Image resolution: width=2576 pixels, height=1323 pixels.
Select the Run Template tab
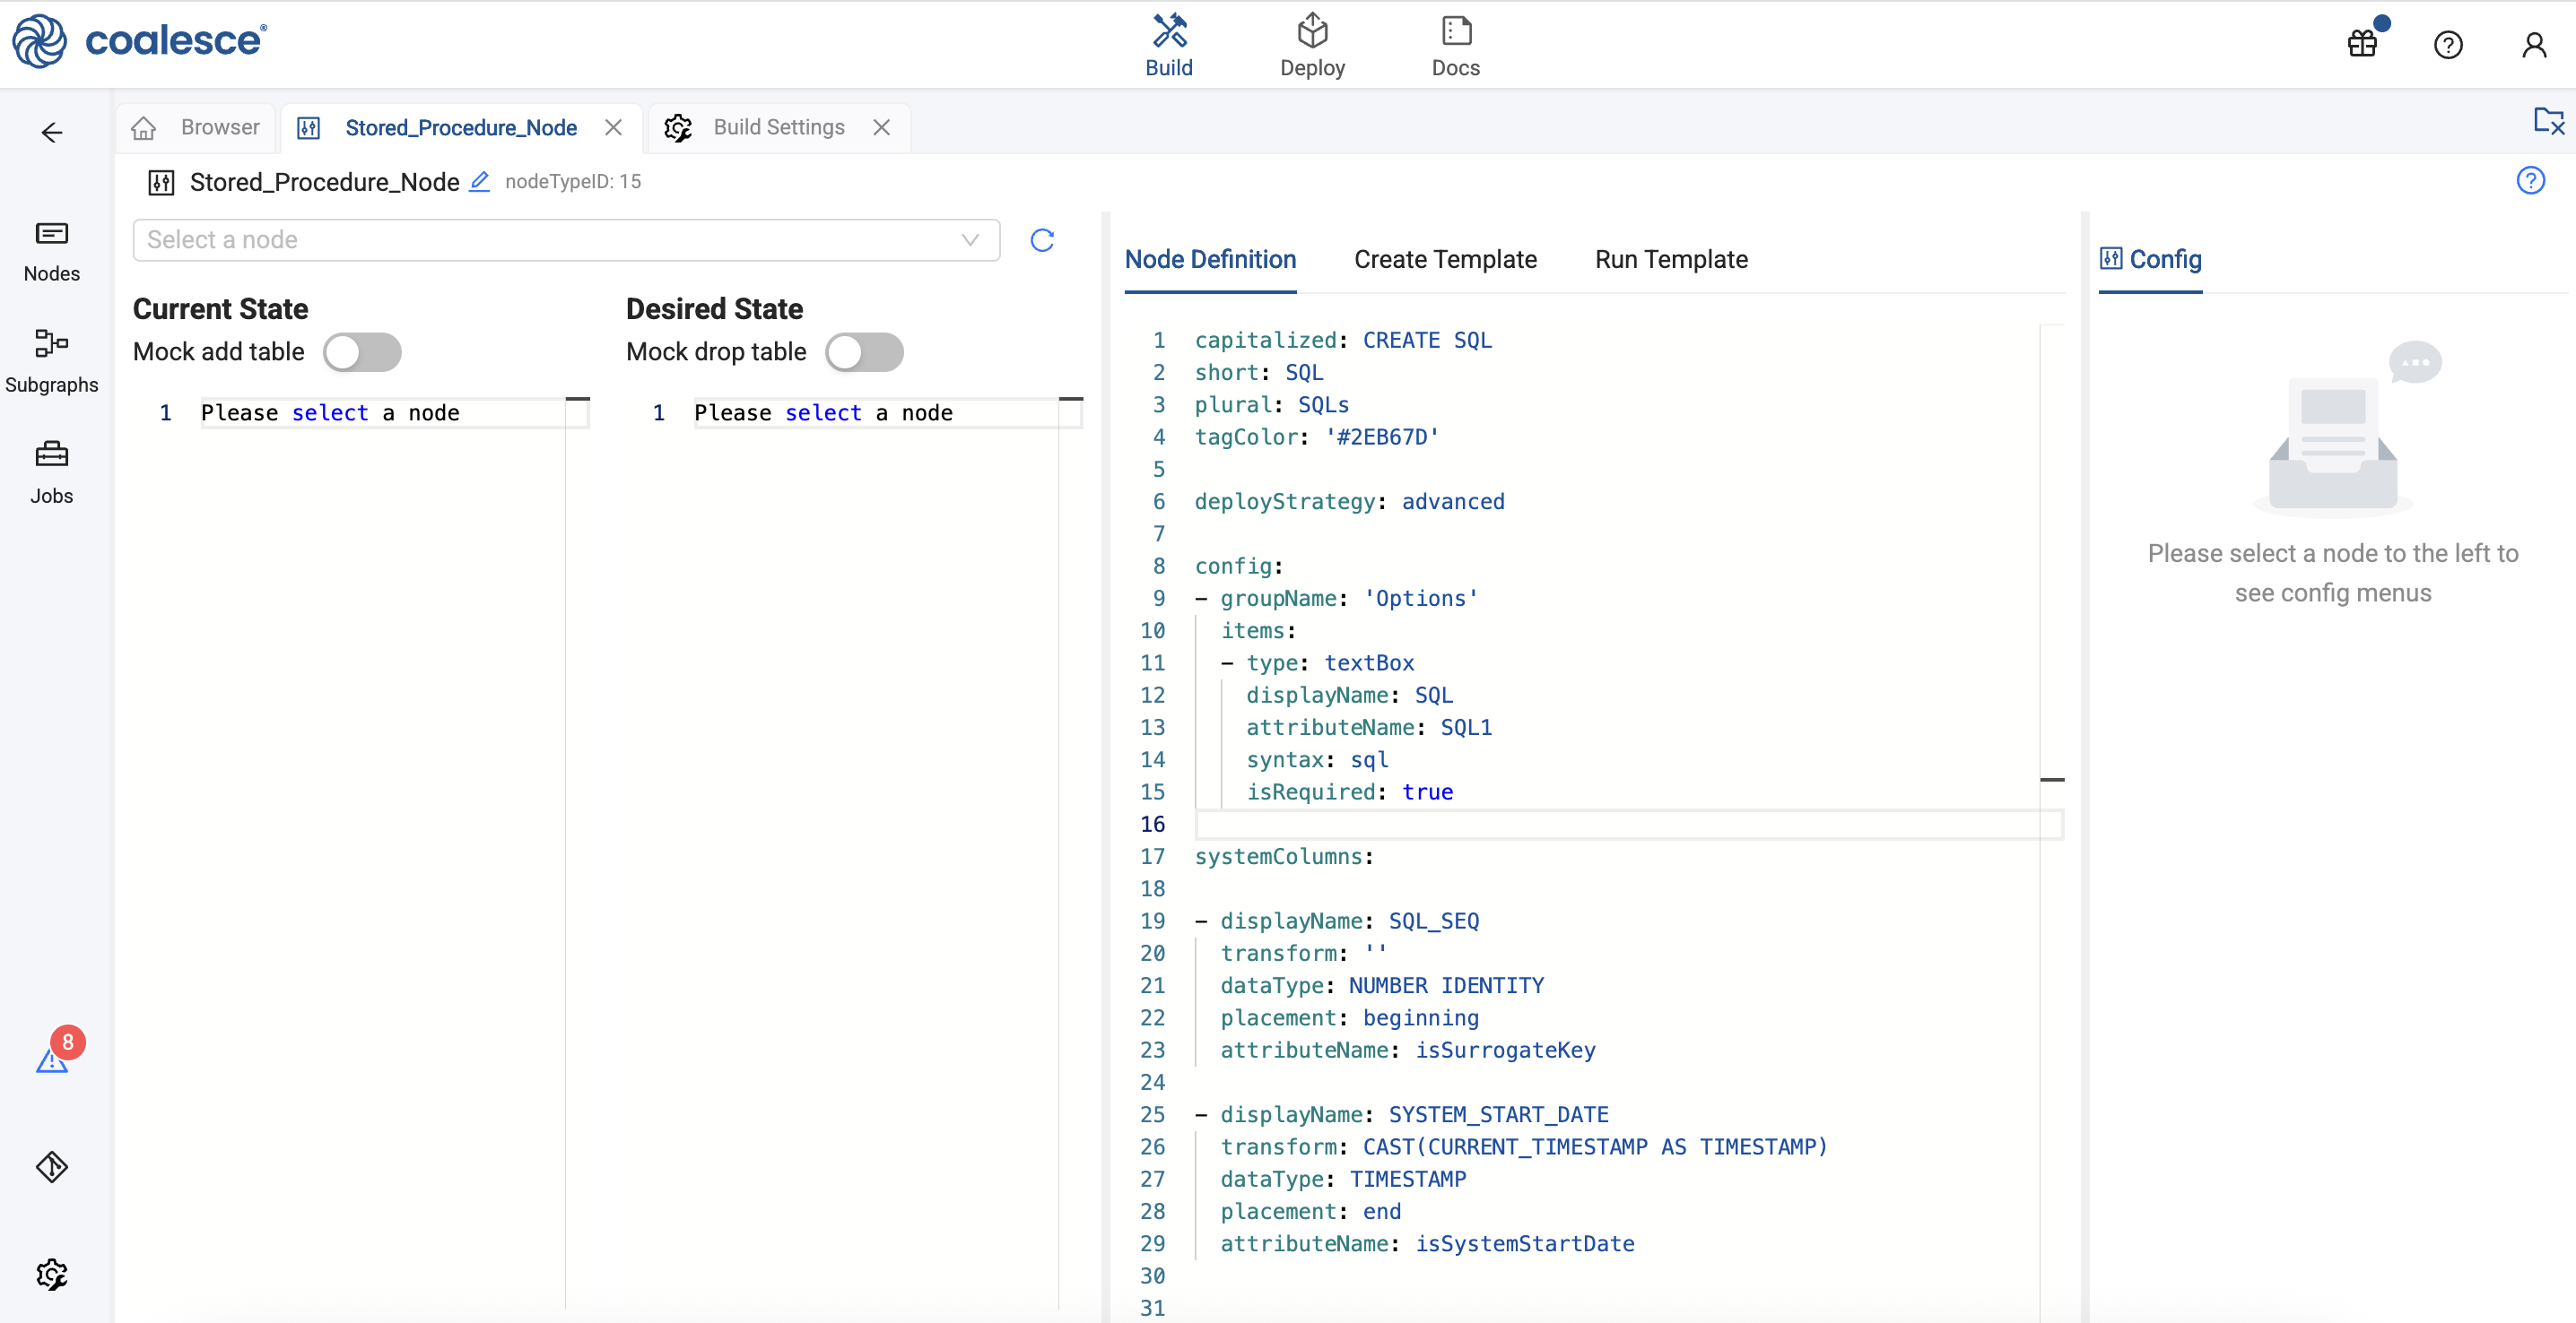click(x=1671, y=260)
